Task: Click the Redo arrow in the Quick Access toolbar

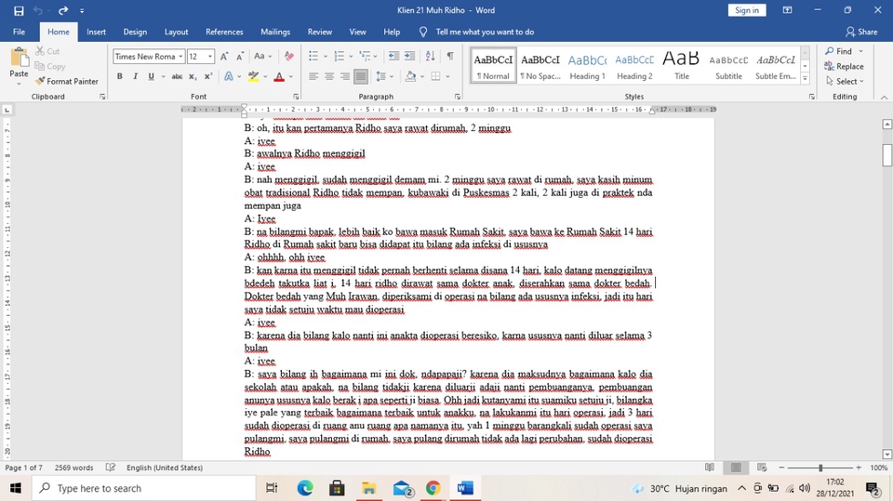Action: point(62,10)
